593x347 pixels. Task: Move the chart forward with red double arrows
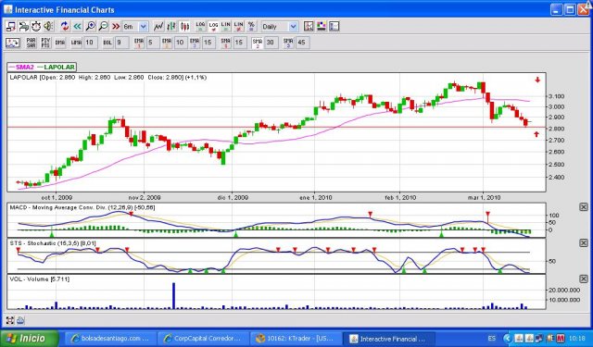(116, 27)
